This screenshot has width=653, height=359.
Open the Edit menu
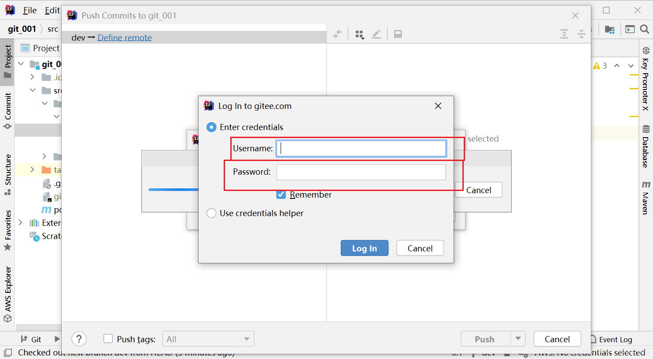click(x=52, y=10)
